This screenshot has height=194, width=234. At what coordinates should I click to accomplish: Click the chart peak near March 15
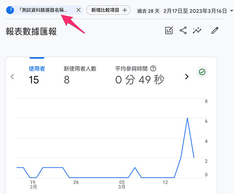pos(187,118)
